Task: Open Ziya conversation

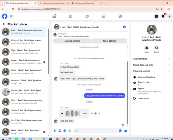Action: click(24, 52)
